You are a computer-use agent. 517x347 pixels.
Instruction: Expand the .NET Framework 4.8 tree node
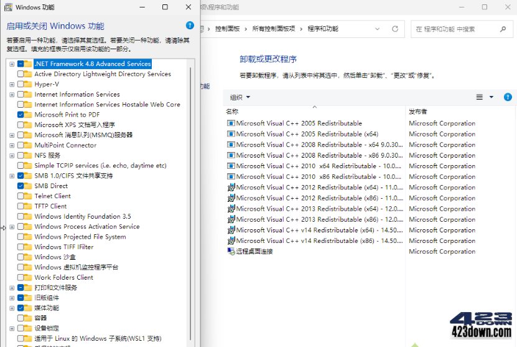[x=12, y=64]
